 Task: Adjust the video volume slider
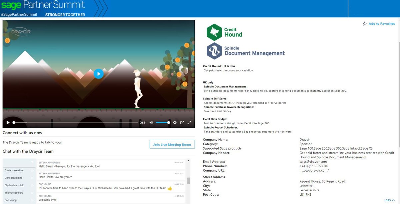pos(163,123)
